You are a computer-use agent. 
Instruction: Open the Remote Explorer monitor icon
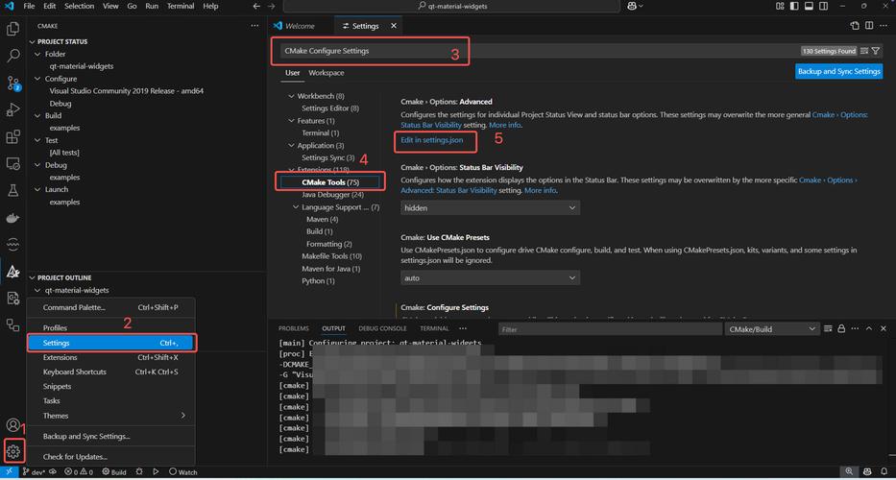coord(12,164)
